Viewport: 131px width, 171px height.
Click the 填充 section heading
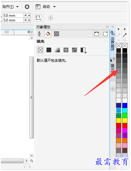pos(40,41)
